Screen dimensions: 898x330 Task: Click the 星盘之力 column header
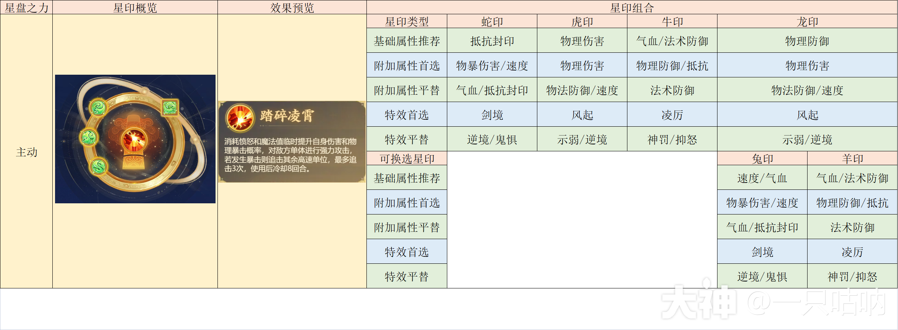point(27,7)
